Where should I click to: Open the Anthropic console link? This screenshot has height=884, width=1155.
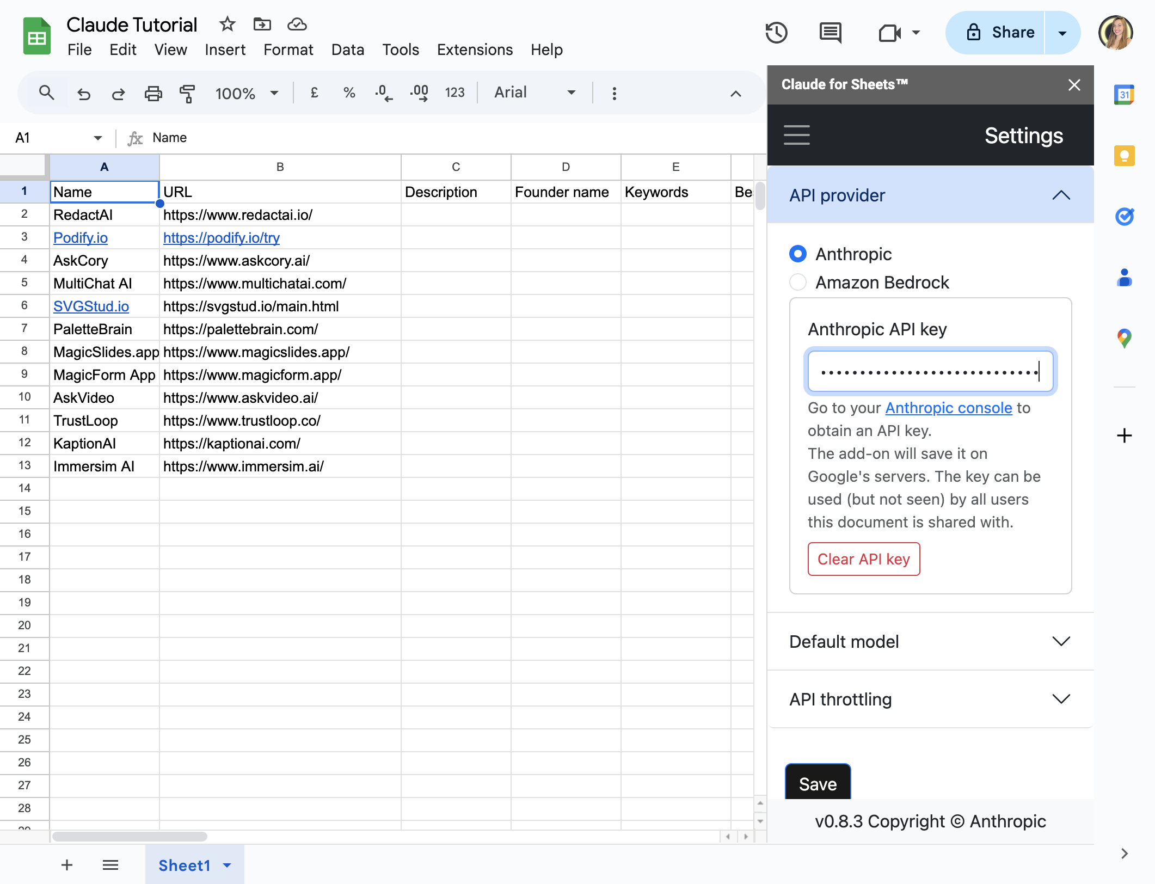[x=948, y=408]
